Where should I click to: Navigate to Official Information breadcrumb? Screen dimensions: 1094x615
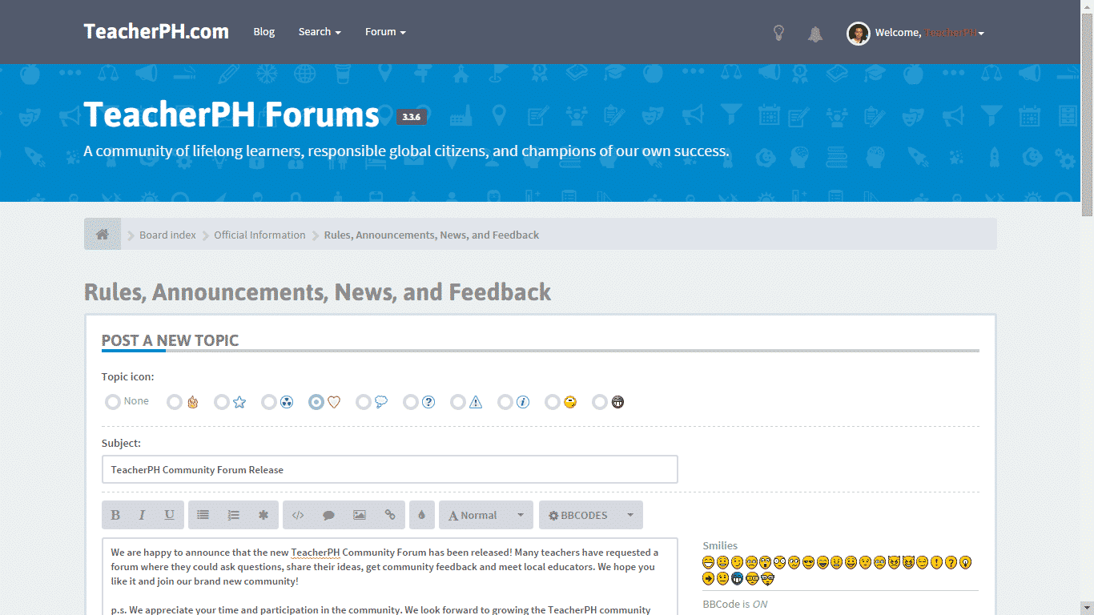pyautogui.click(x=259, y=235)
